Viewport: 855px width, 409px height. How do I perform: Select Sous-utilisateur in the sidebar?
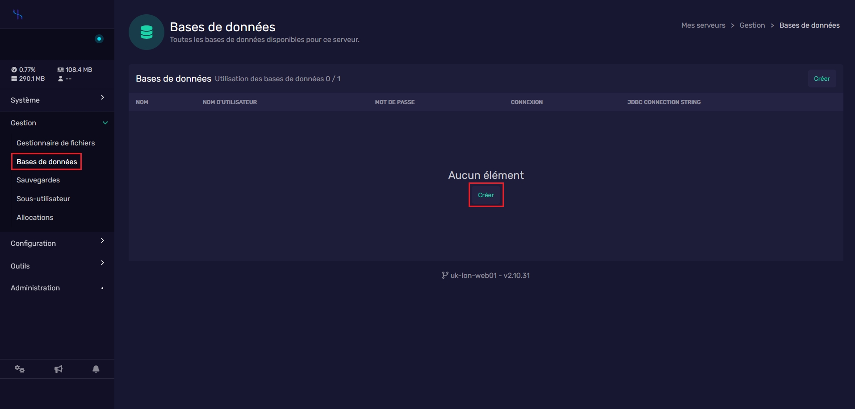click(x=43, y=198)
